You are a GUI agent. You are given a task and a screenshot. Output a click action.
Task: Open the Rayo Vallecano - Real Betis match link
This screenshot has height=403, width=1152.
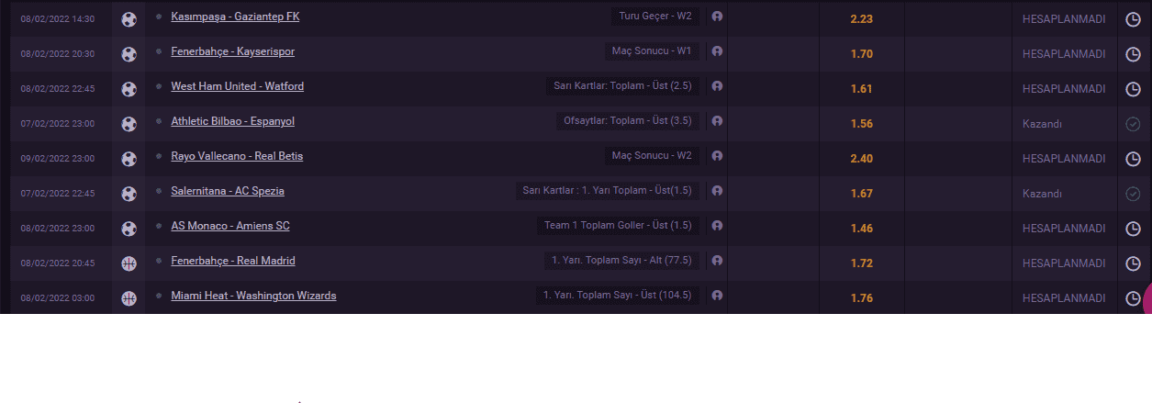pyautogui.click(x=237, y=156)
